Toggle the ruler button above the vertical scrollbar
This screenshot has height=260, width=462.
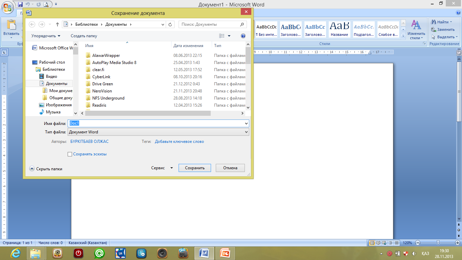click(459, 52)
